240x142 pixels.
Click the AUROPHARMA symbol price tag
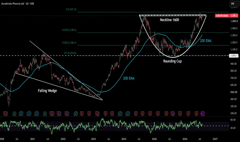click(222, 16)
